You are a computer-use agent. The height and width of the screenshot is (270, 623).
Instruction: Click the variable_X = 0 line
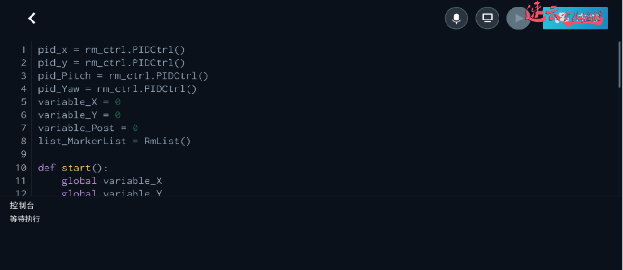pyautogui.click(x=79, y=102)
